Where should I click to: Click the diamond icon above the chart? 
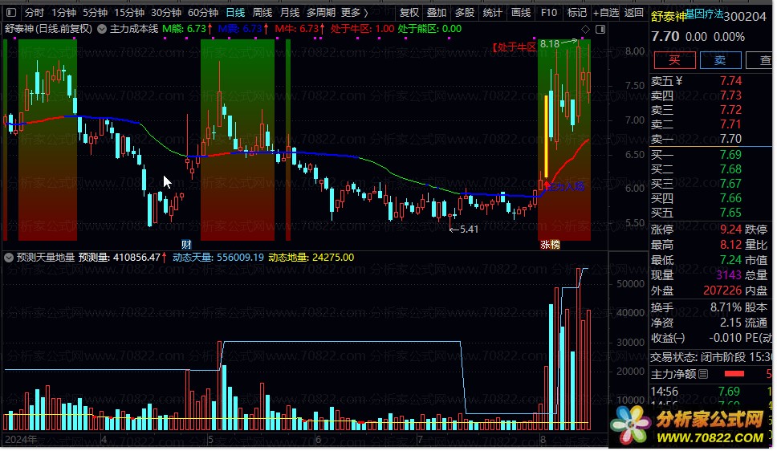click(x=585, y=29)
